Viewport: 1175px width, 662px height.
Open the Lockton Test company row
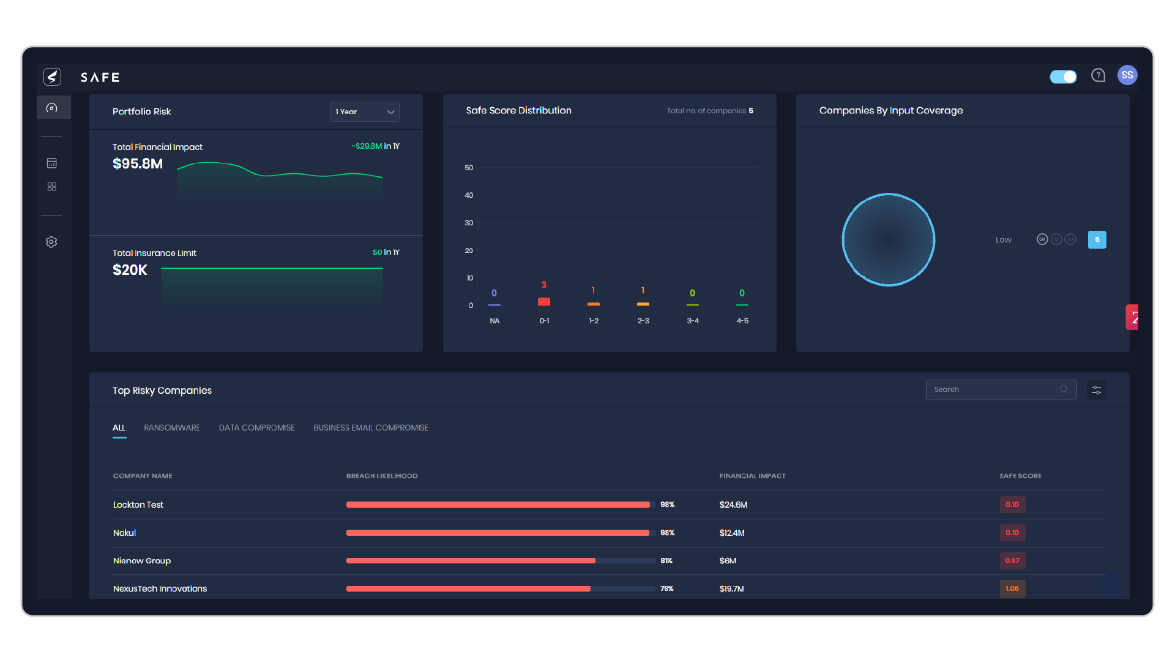[610, 505]
